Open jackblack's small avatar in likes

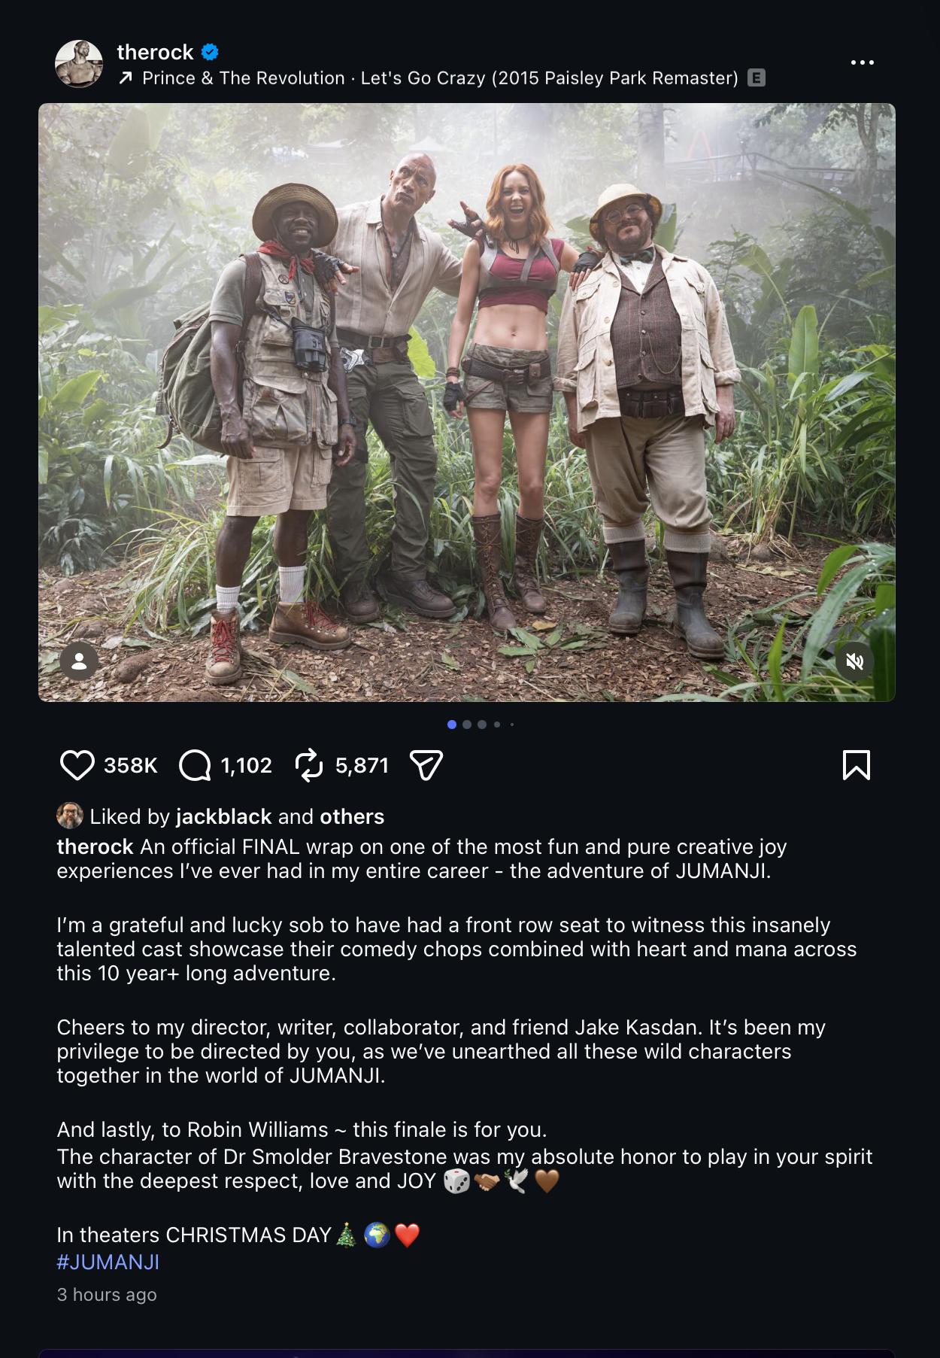tap(70, 816)
